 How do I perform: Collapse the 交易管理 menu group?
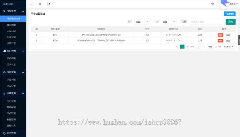click(x=13, y=11)
